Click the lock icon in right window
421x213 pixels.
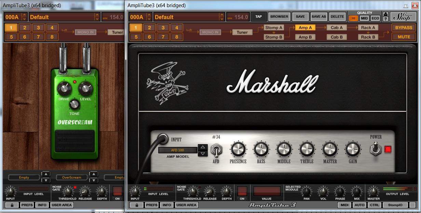(136, 205)
